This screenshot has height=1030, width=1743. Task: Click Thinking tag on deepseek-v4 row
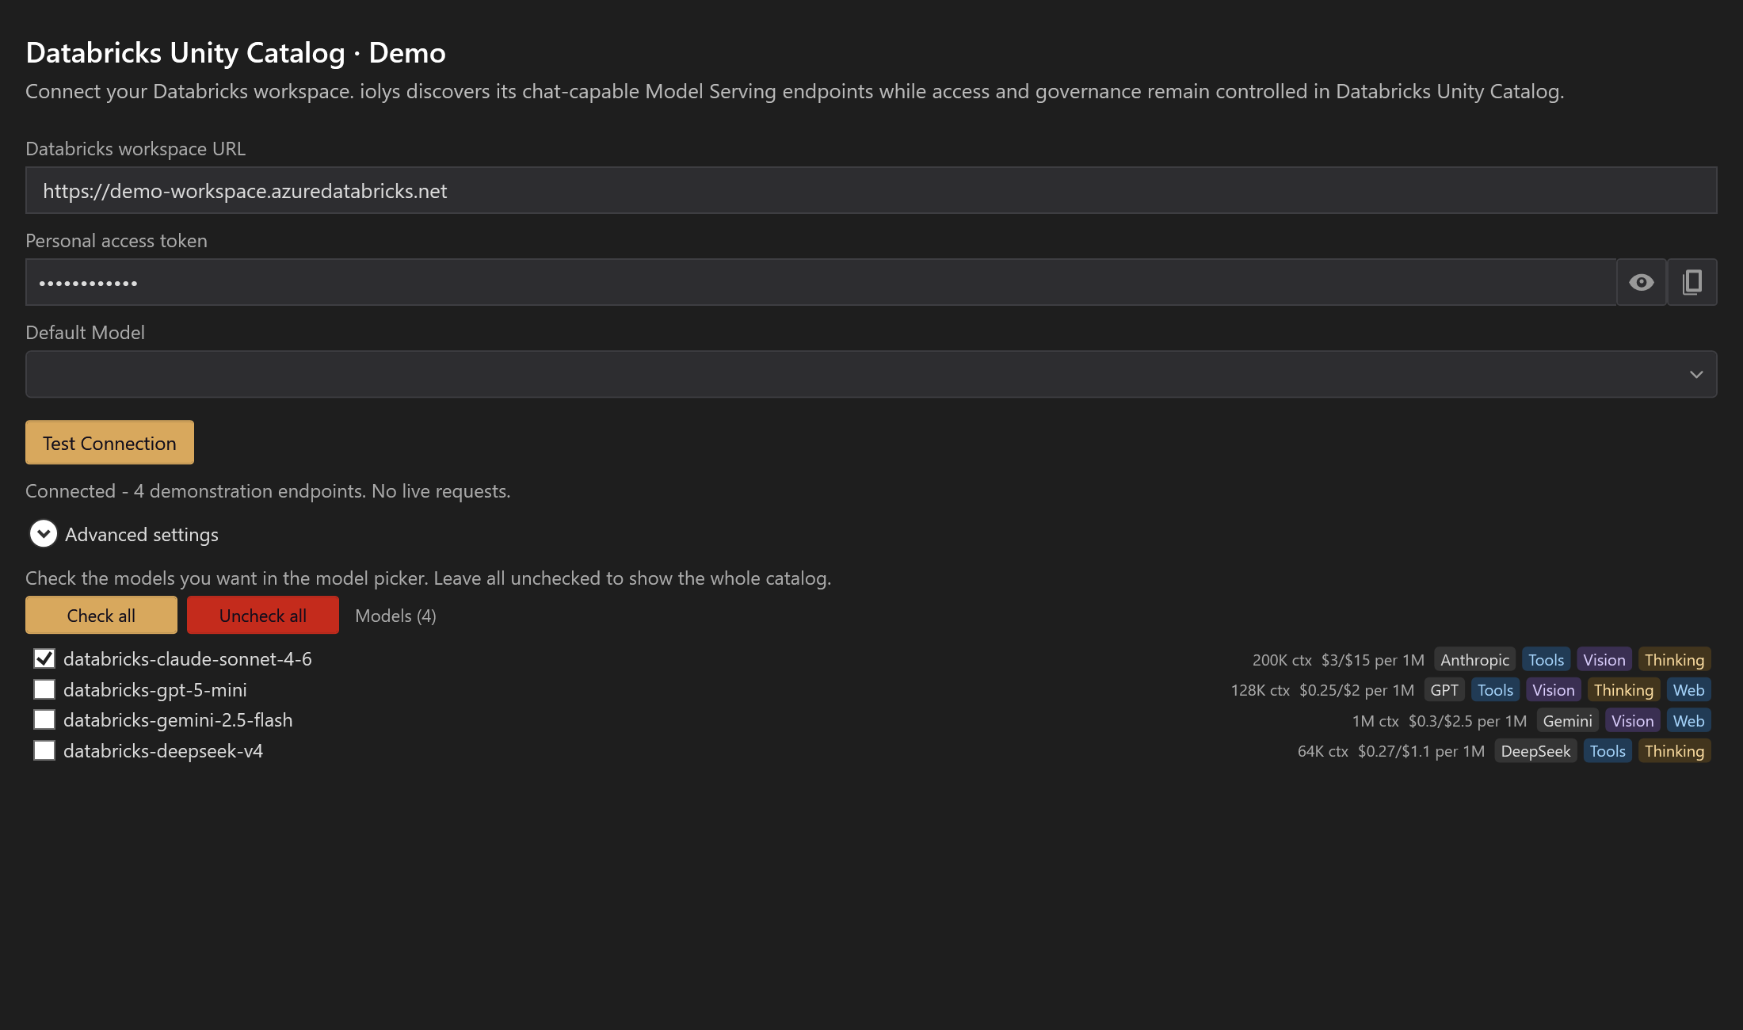click(1674, 751)
